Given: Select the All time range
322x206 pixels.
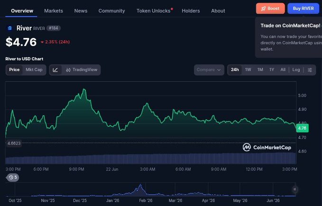Looking at the screenshot, I should coord(283,70).
